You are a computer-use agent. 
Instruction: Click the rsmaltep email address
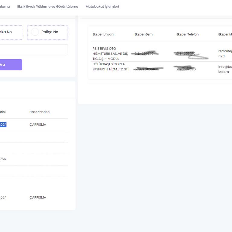click(225, 53)
